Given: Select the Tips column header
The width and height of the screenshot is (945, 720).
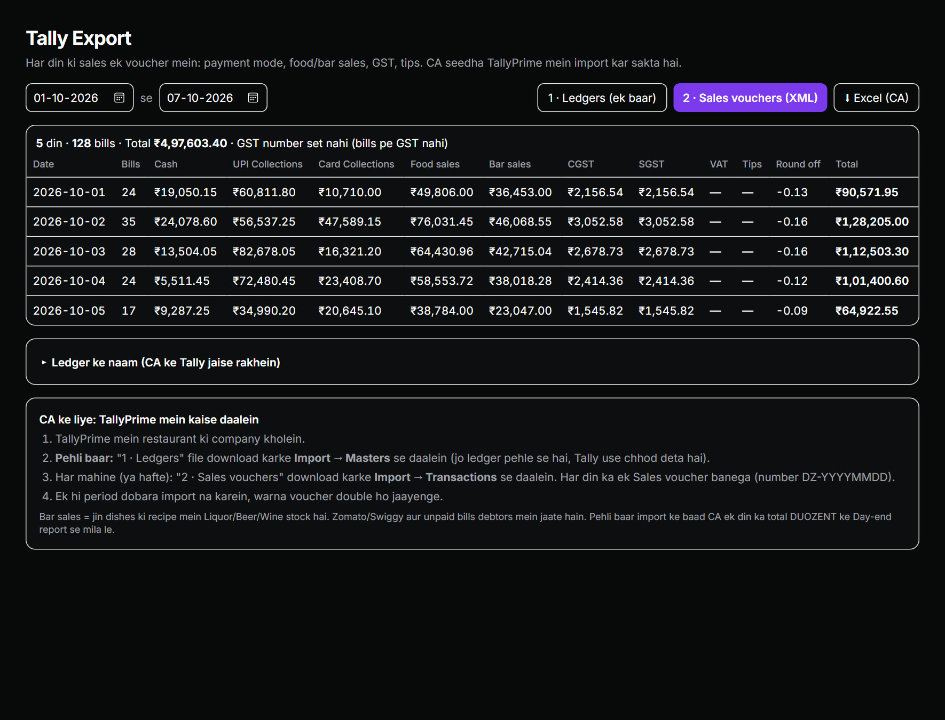Looking at the screenshot, I should 752,164.
